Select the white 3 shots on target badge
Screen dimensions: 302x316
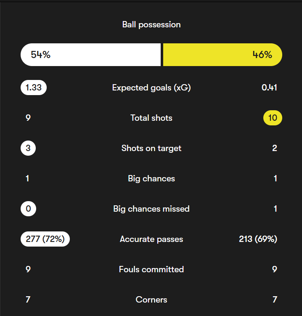pyautogui.click(x=28, y=148)
